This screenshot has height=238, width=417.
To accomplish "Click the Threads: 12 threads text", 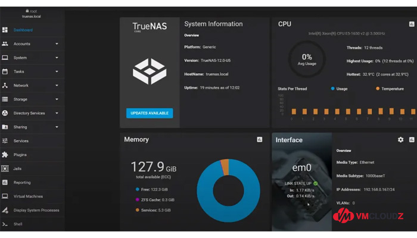I will (x=365, y=48).
